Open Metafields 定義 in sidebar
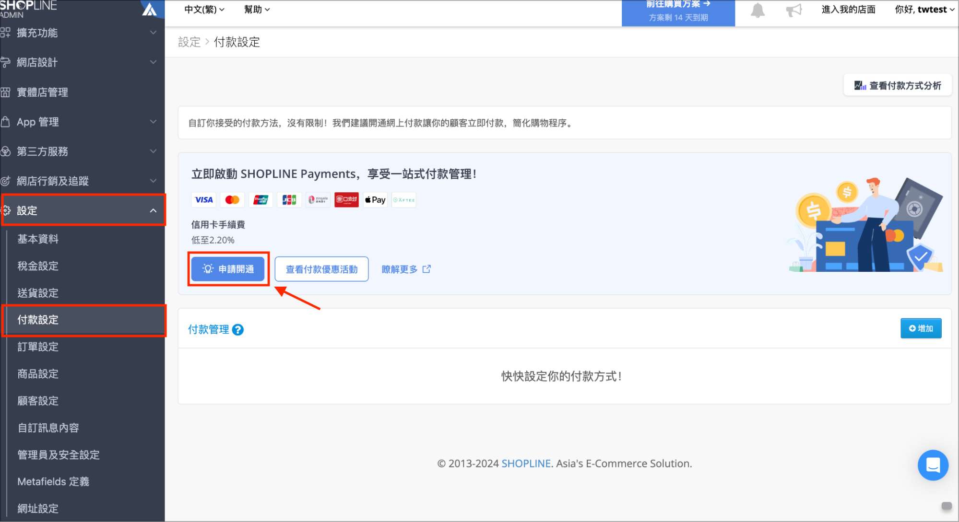 tap(53, 482)
